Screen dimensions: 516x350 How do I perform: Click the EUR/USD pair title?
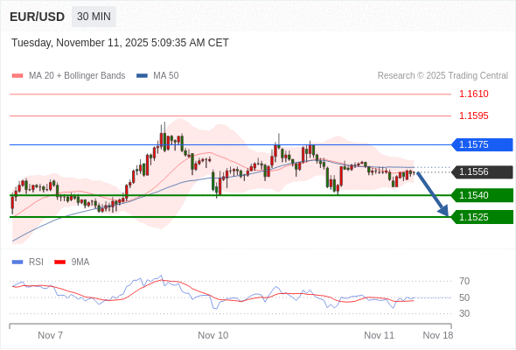[x=38, y=17]
